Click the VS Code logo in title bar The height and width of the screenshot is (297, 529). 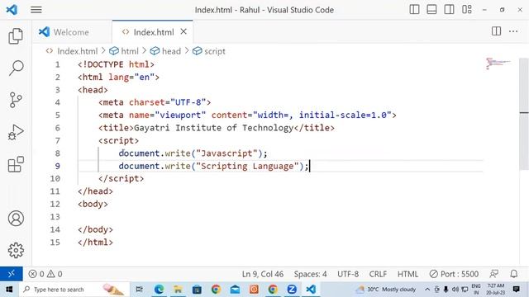(x=12, y=9)
